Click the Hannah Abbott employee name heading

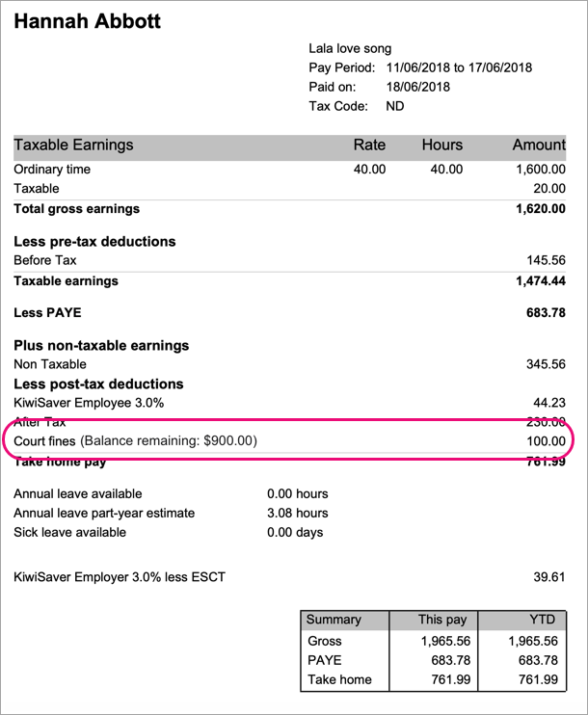[x=88, y=21]
